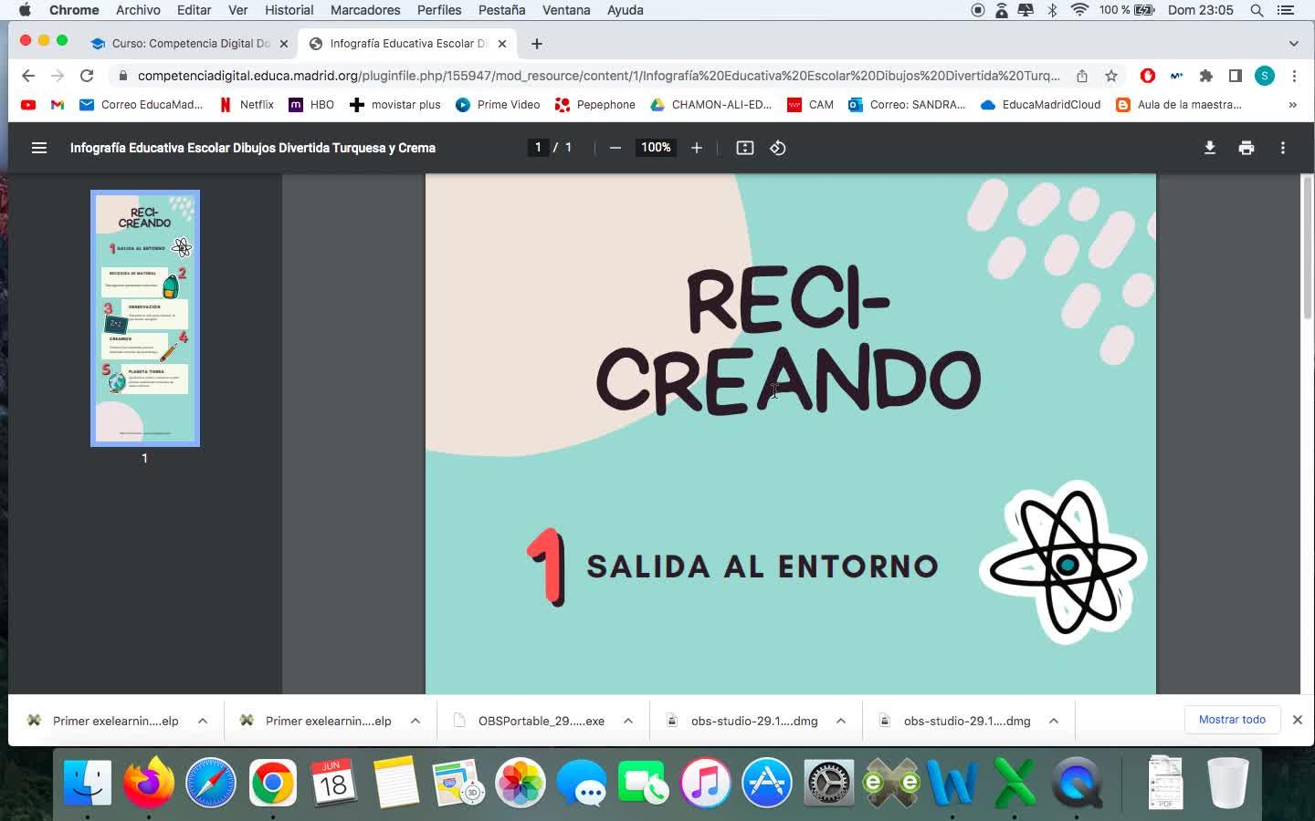This screenshot has width=1315, height=821.
Task: Expand options for second Primer exelearnin download
Action: tap(416, 721)
